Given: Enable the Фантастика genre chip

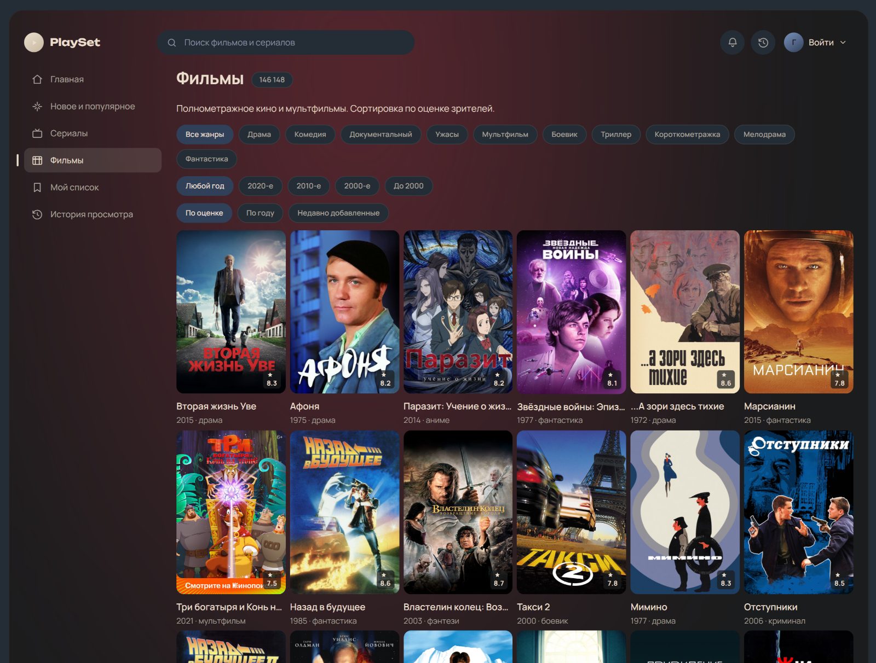Looking at the screenshot, I should pyautogui.click(x=206, y=159).
